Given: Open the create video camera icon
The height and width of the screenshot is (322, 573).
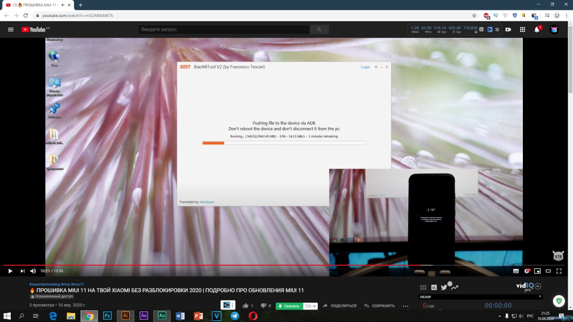Looking at the screenshot, I should tap(508, 30).
